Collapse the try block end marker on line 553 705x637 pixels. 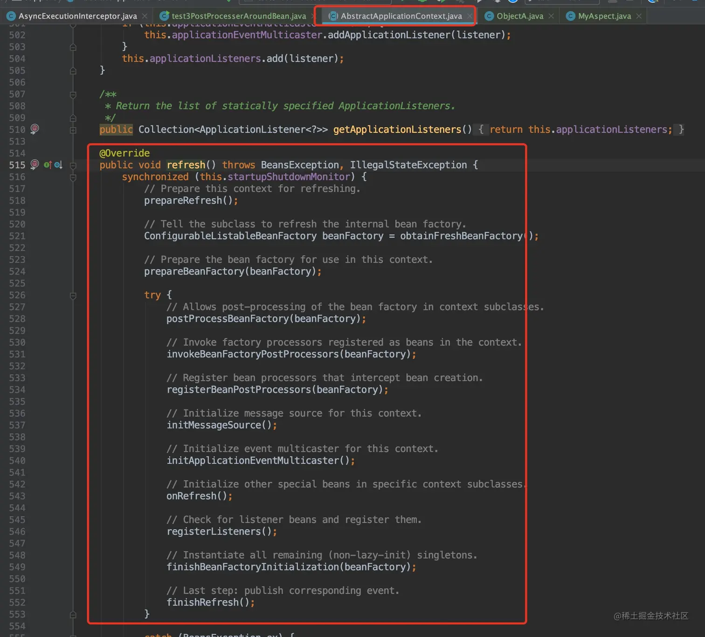pos(73,615)
